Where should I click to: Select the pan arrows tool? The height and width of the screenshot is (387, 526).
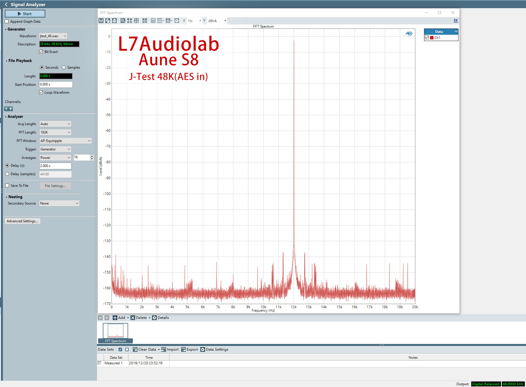click(x=130, y=21)
